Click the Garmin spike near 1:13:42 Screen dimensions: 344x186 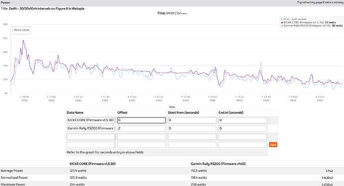(261, 63)
